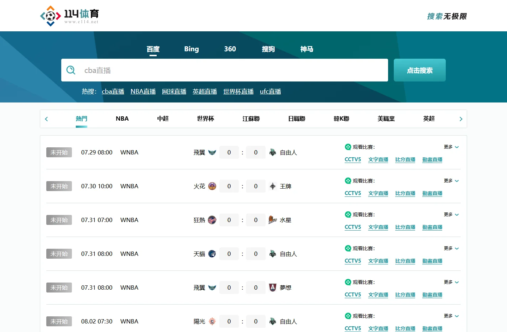Image resolution: width=507 pixels, height=332 pixels.
Task: Open 動畫直播 for 07.29 飛翼 match
Action: point(432,159)
